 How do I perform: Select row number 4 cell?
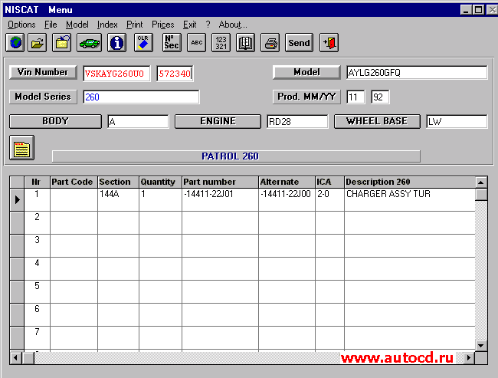coord(38,268)
